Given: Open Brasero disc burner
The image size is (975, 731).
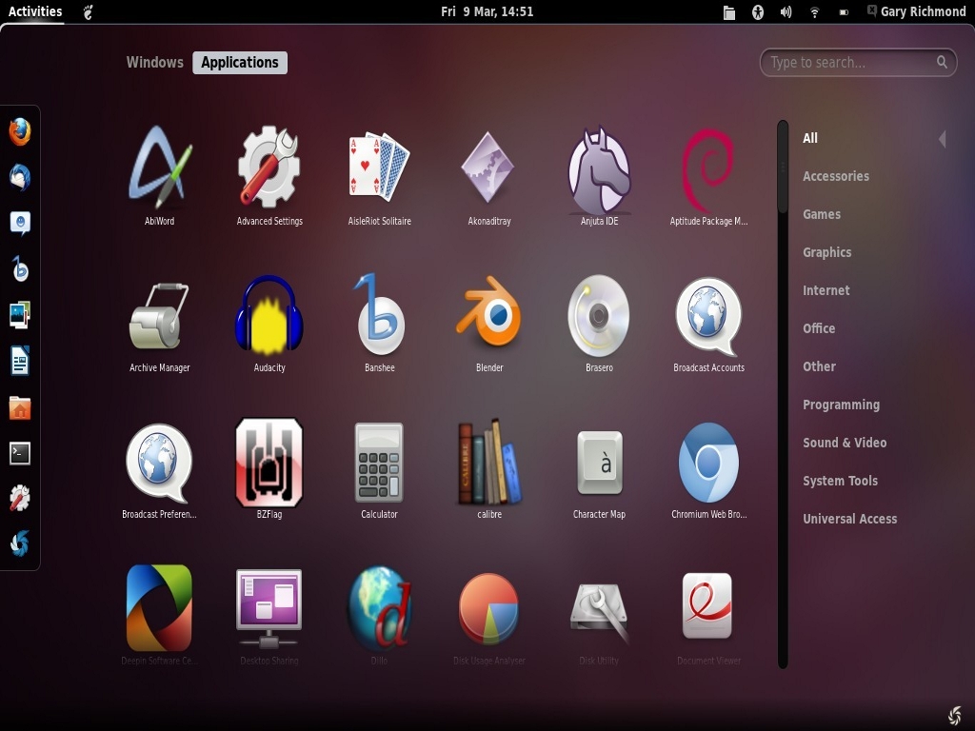Looking at the screenshot, I should click(x=599, y=324).
